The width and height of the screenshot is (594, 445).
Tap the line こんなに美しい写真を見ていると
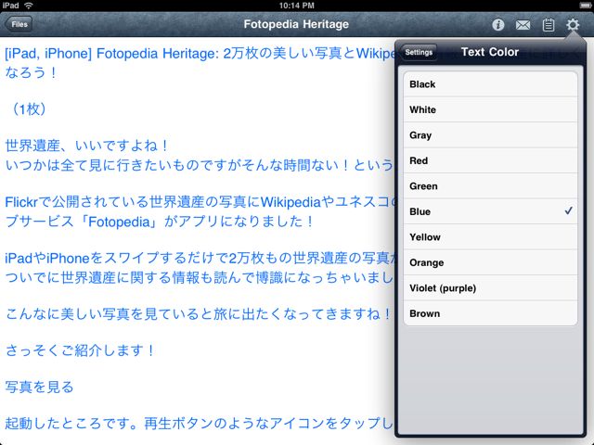coord(199,313)
